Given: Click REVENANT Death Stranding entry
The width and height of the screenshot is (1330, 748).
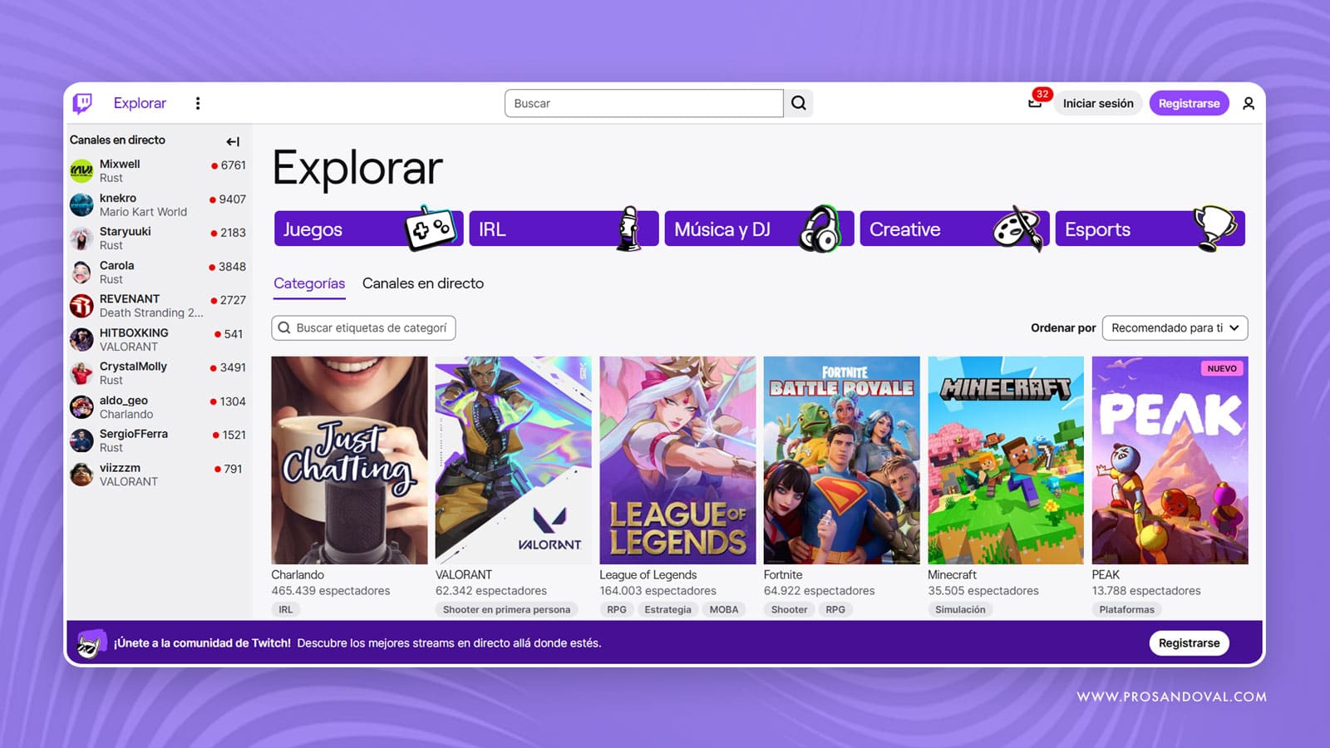Looking at the screenshot, I should coord(158,306).
